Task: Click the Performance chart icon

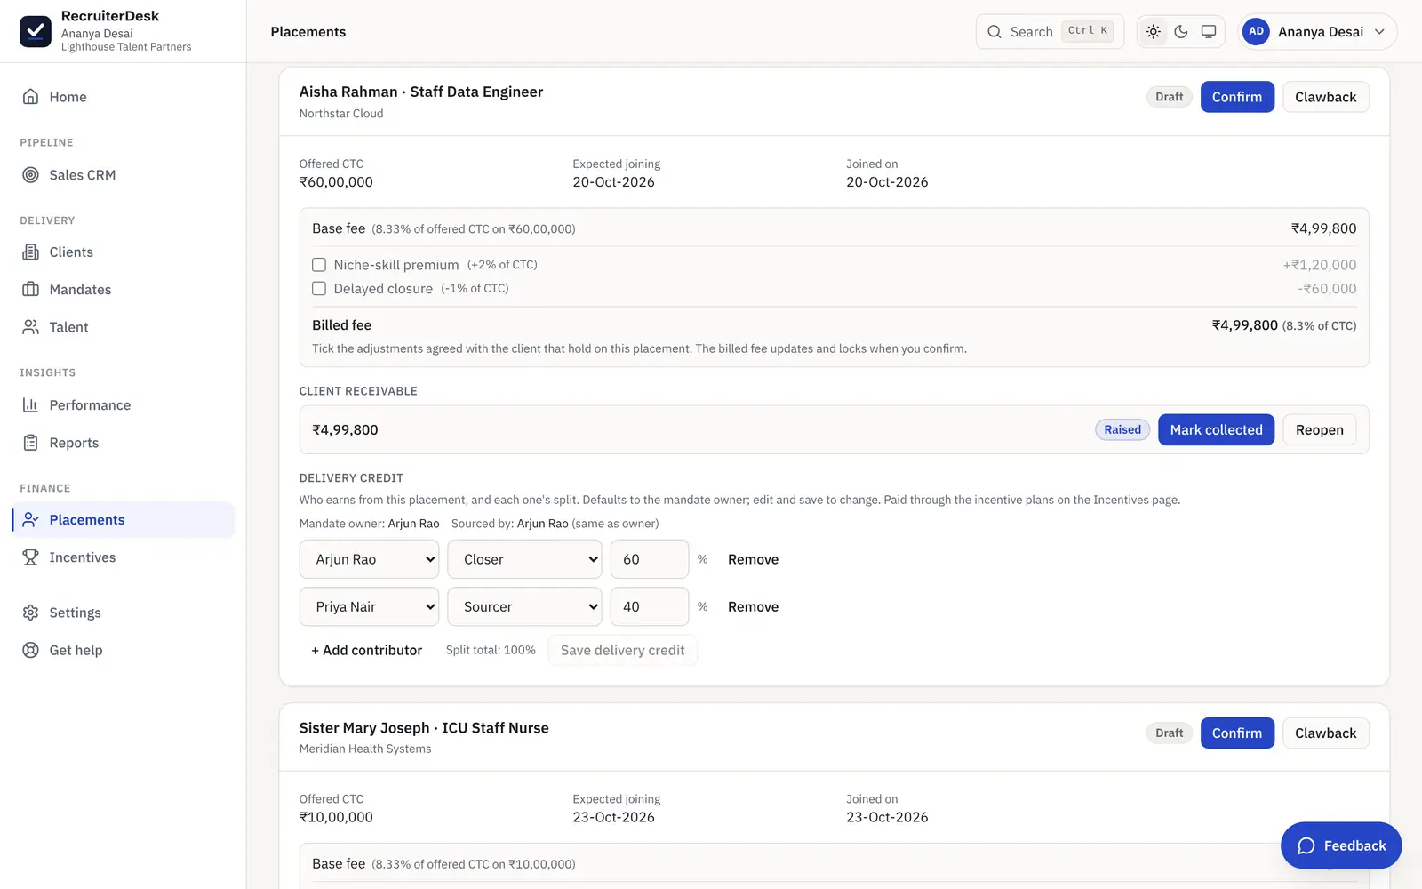Action: [30, 405]
